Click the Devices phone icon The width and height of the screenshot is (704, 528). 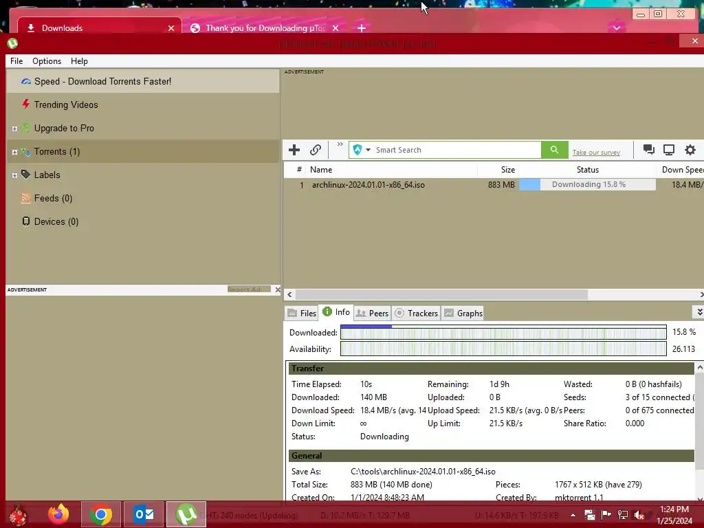tap(26, 221)
